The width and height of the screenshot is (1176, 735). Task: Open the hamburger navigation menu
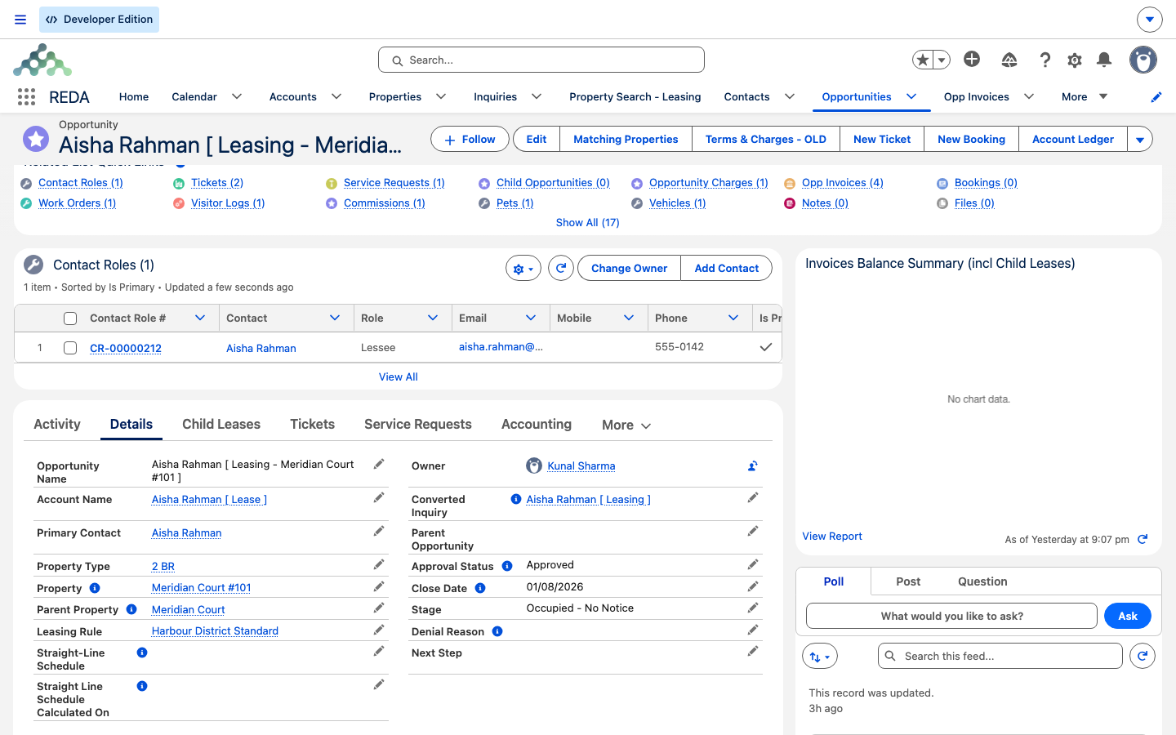20,20
